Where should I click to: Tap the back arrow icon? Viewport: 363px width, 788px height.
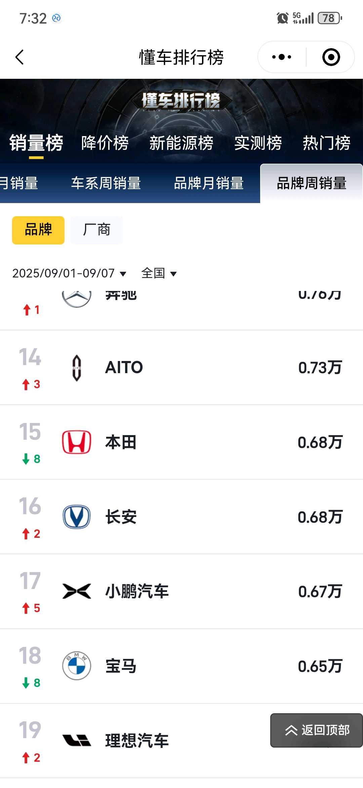pos(20,57)
